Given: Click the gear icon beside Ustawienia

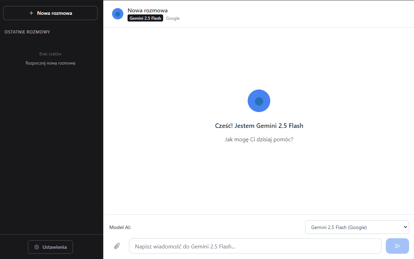Looking at the screenshot, I should pyautogui.click(x=37, y=247).
